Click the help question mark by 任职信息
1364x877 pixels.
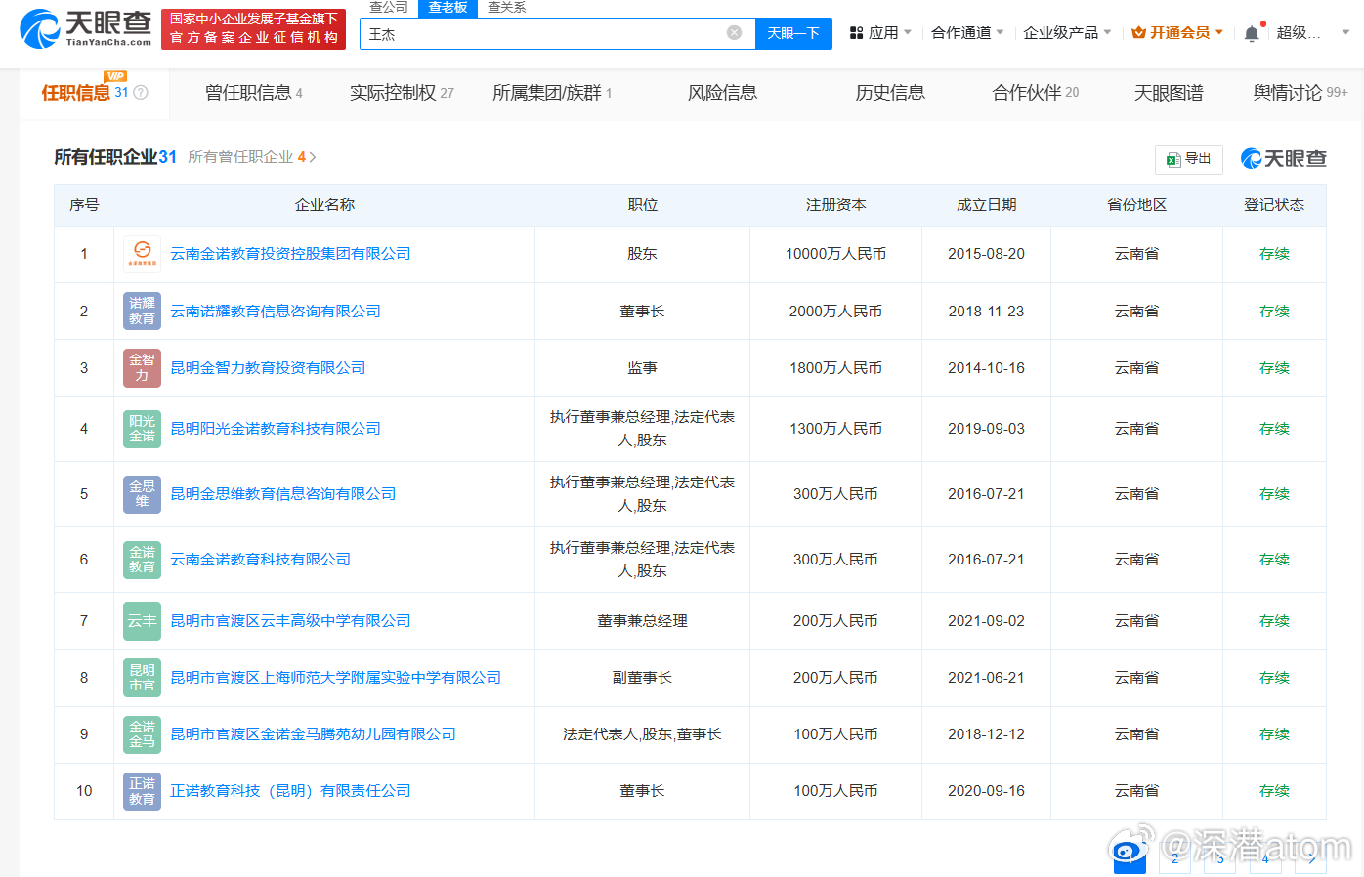point(141,93)
